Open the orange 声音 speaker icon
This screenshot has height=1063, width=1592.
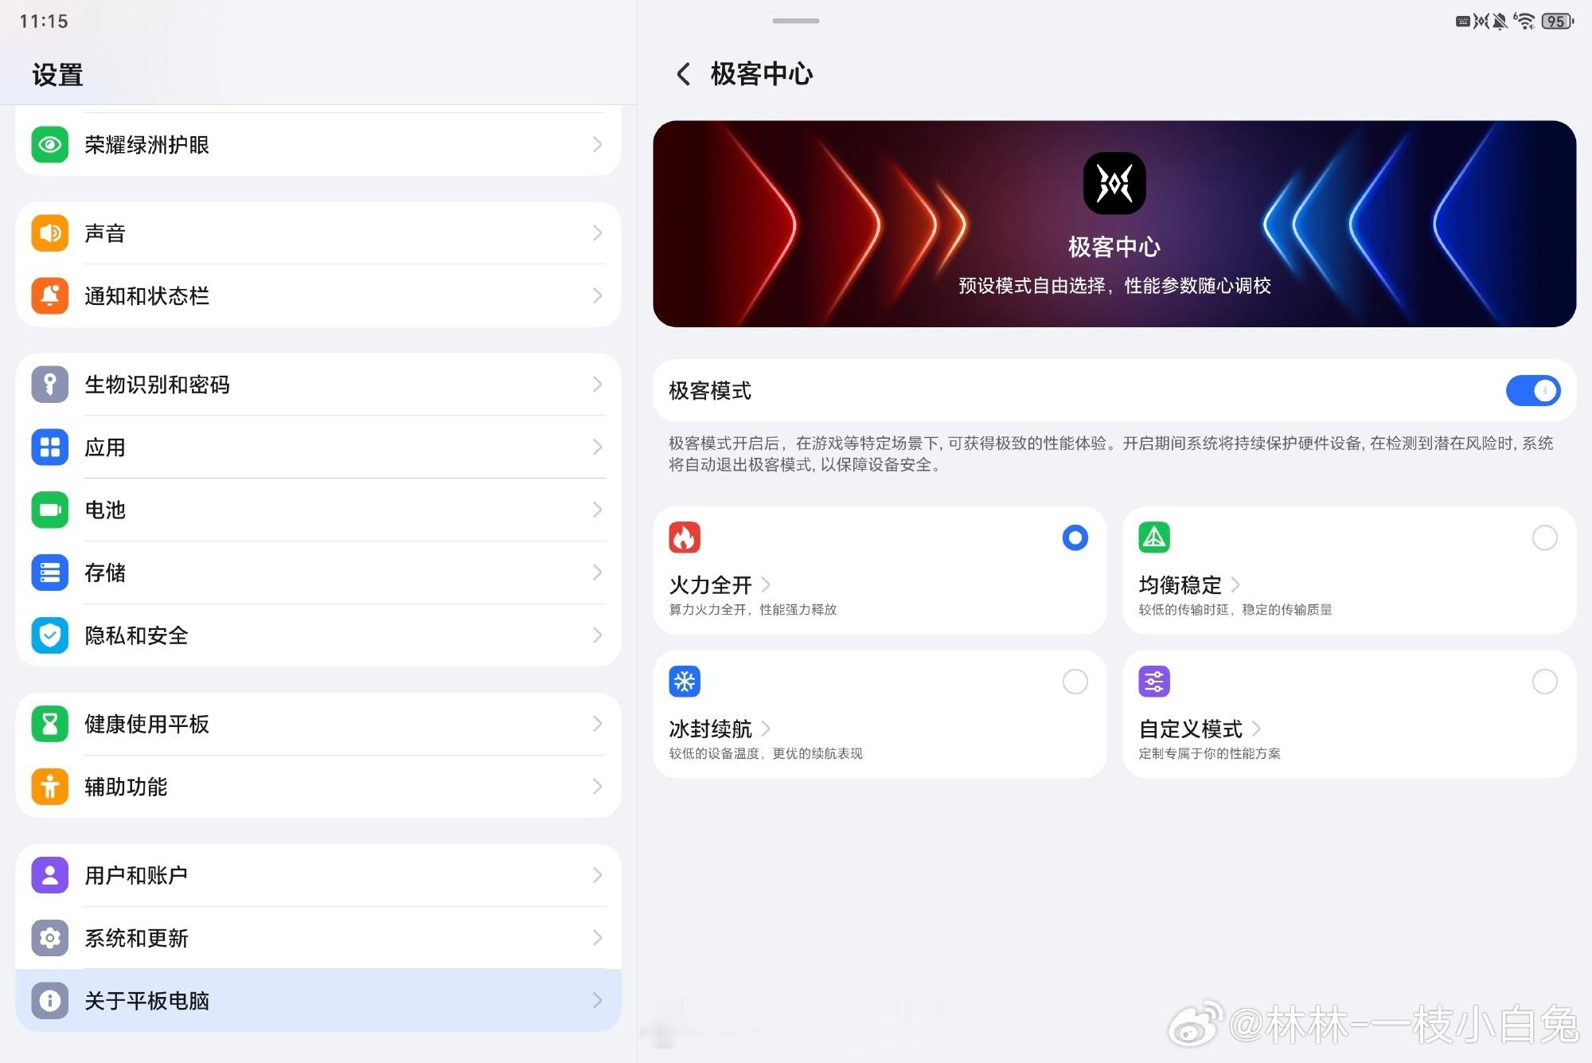pyautogui.click(x=50, y=233)
